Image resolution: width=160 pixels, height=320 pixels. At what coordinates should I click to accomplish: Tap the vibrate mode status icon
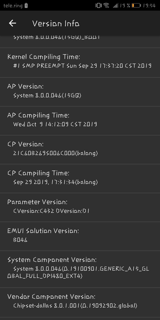pos(99,6)
